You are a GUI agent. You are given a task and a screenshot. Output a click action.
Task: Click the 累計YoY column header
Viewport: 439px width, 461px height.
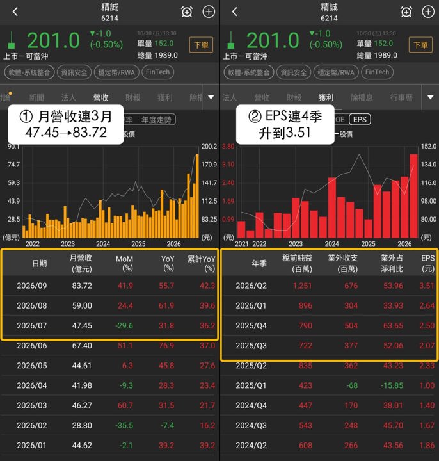click(202, 263)
